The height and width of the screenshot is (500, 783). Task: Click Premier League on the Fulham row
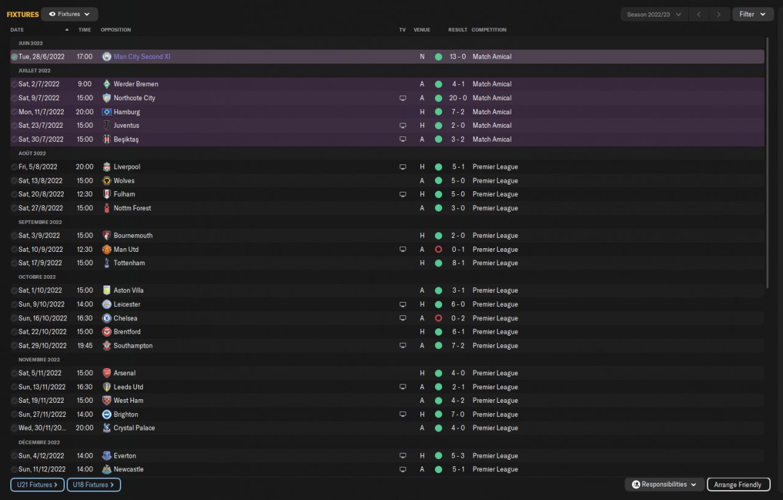point(495,194)
